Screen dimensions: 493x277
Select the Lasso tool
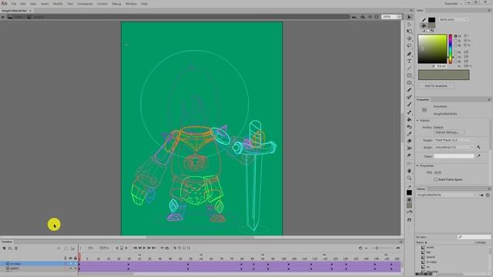pyautogui.click(x=409, y=46)
